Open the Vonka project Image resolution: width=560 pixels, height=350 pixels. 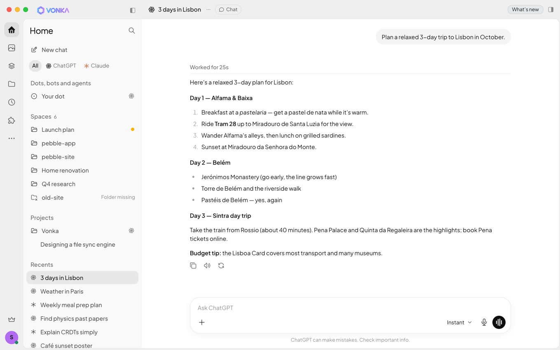pos(82,231)
